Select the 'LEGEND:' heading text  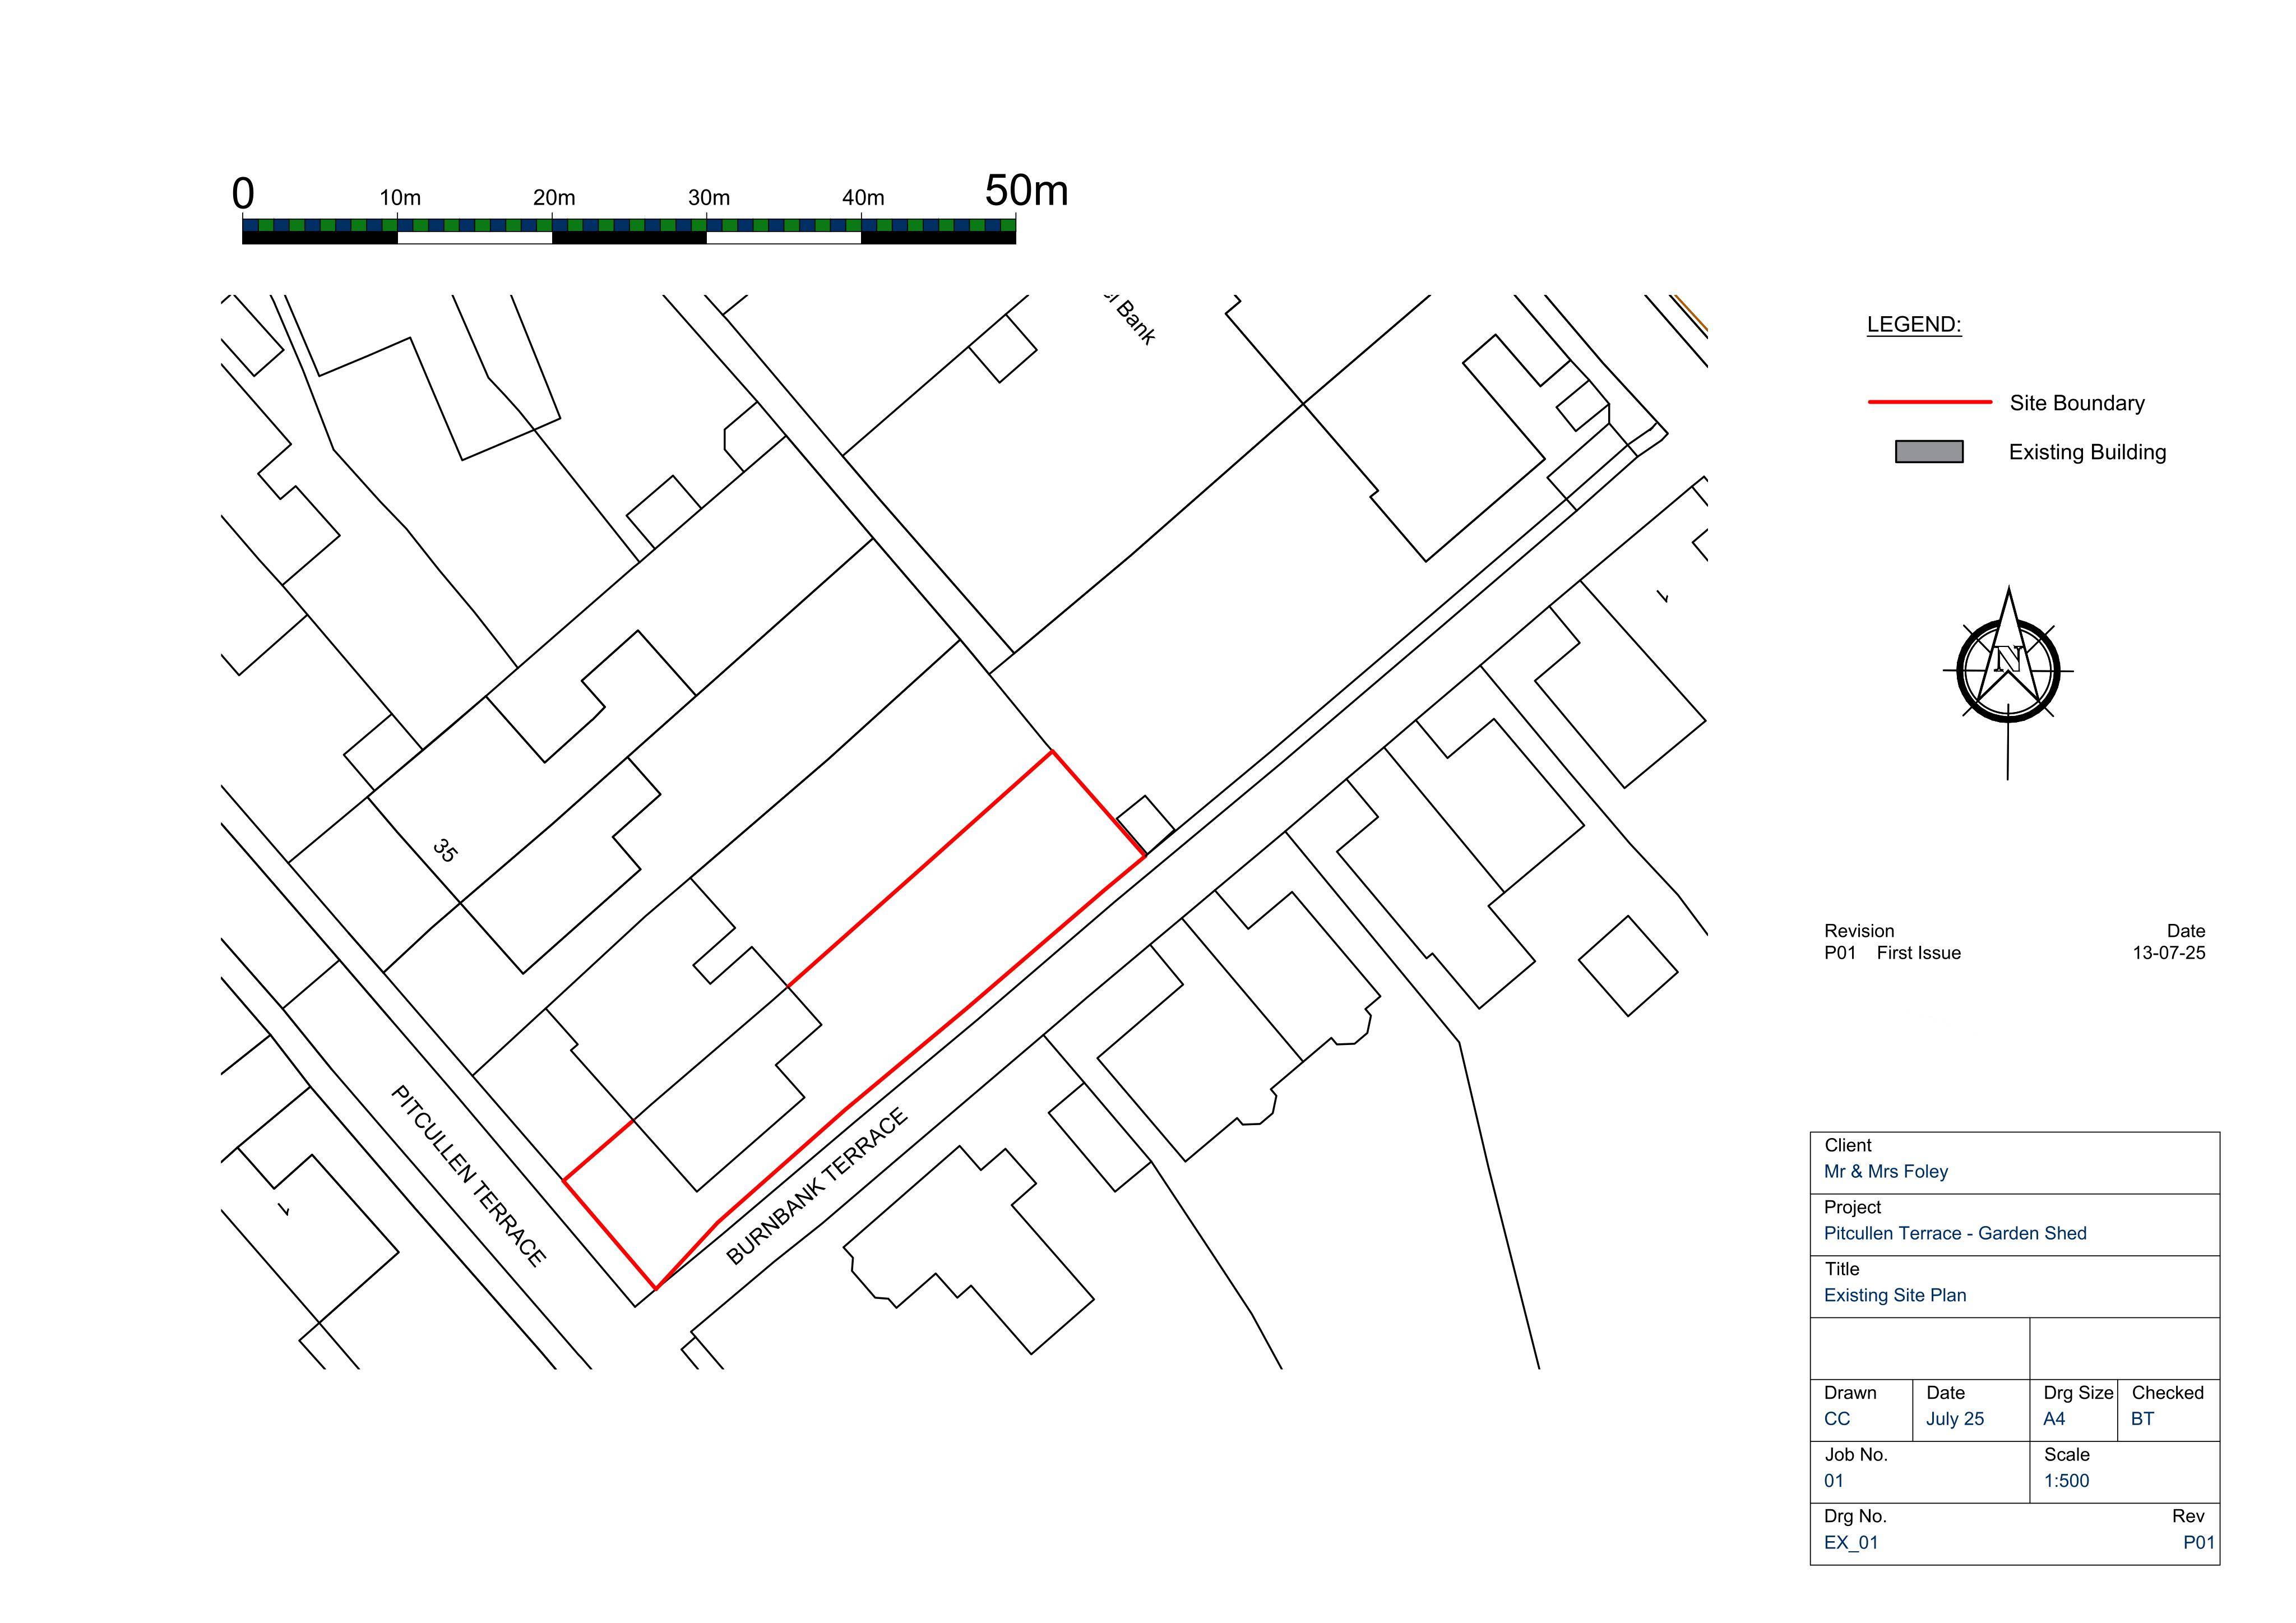1914,325
